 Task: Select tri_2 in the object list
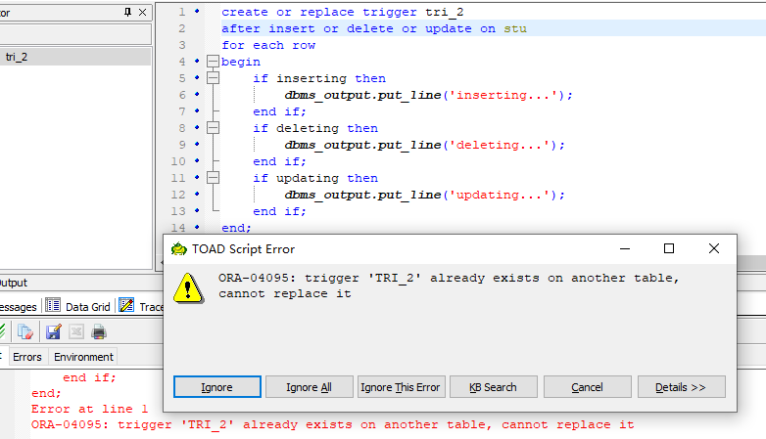pyautogui.click(x=75, y=57)
